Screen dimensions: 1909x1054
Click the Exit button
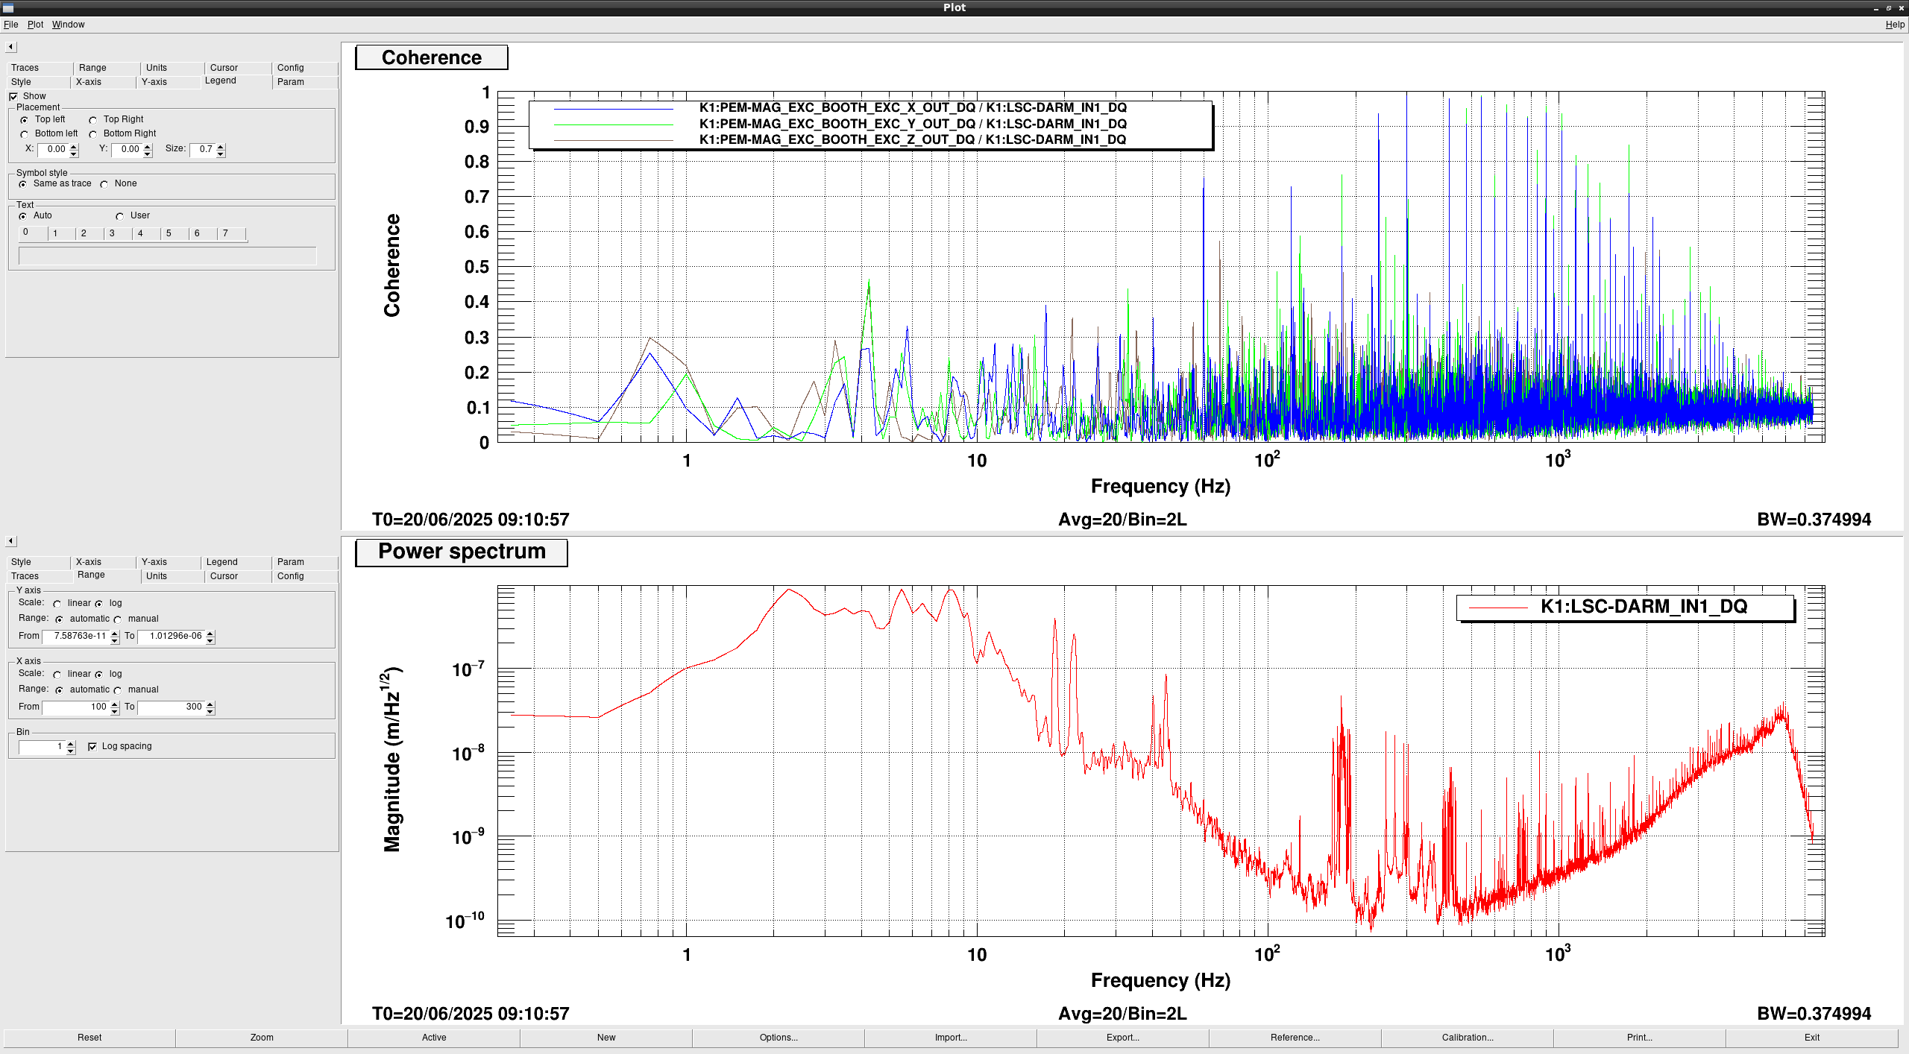1812,1038
